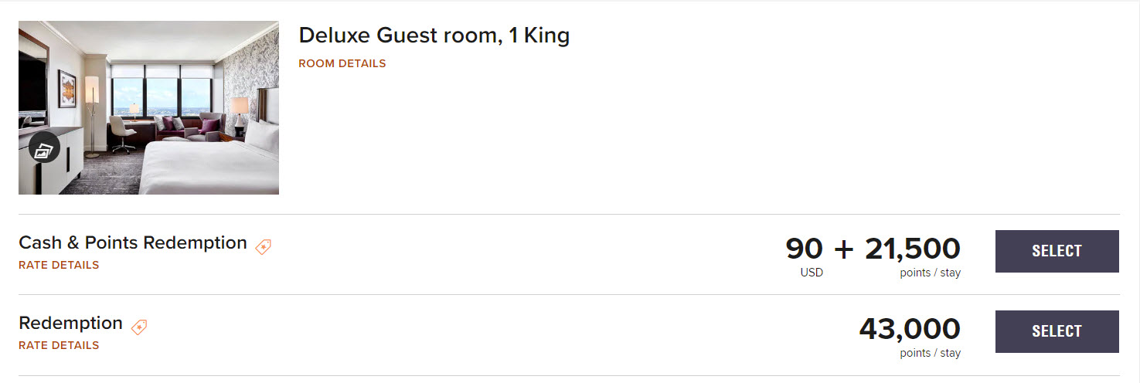Click the white bed in the room photo

pyautogui.click(x=209, y=166)
